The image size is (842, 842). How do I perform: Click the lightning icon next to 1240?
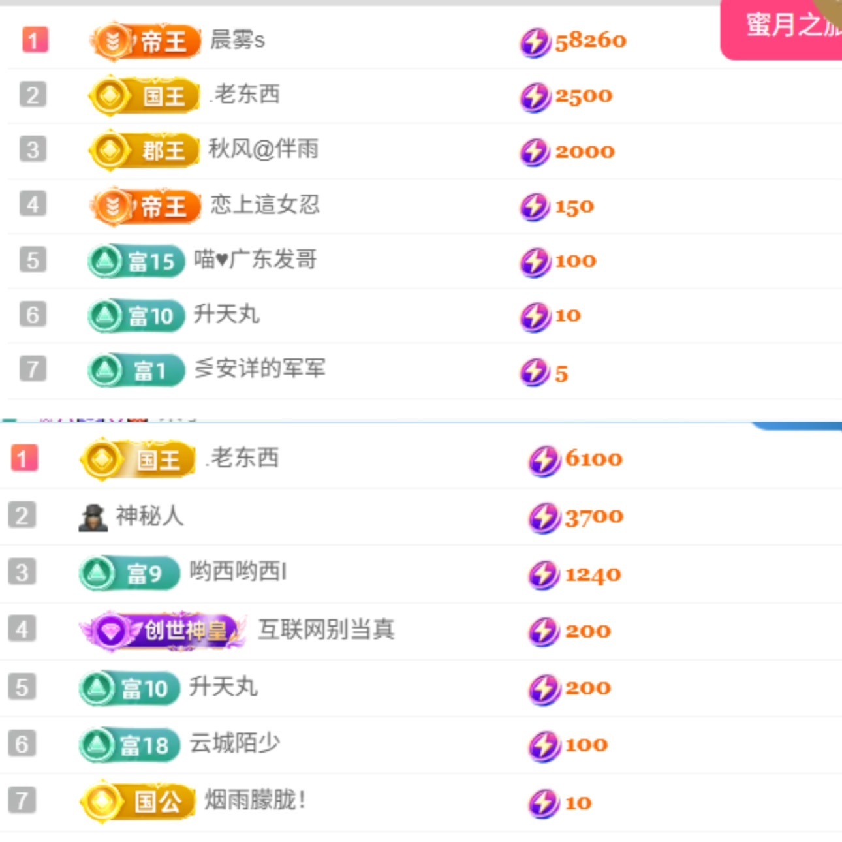pyautogui.click(x=544, y=575)
